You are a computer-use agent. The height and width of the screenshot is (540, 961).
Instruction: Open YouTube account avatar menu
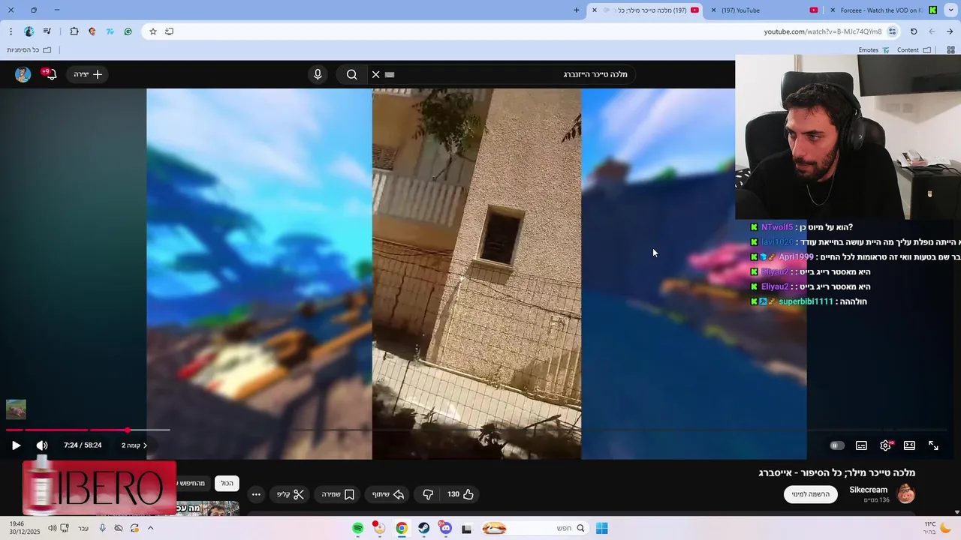[23, 74]
